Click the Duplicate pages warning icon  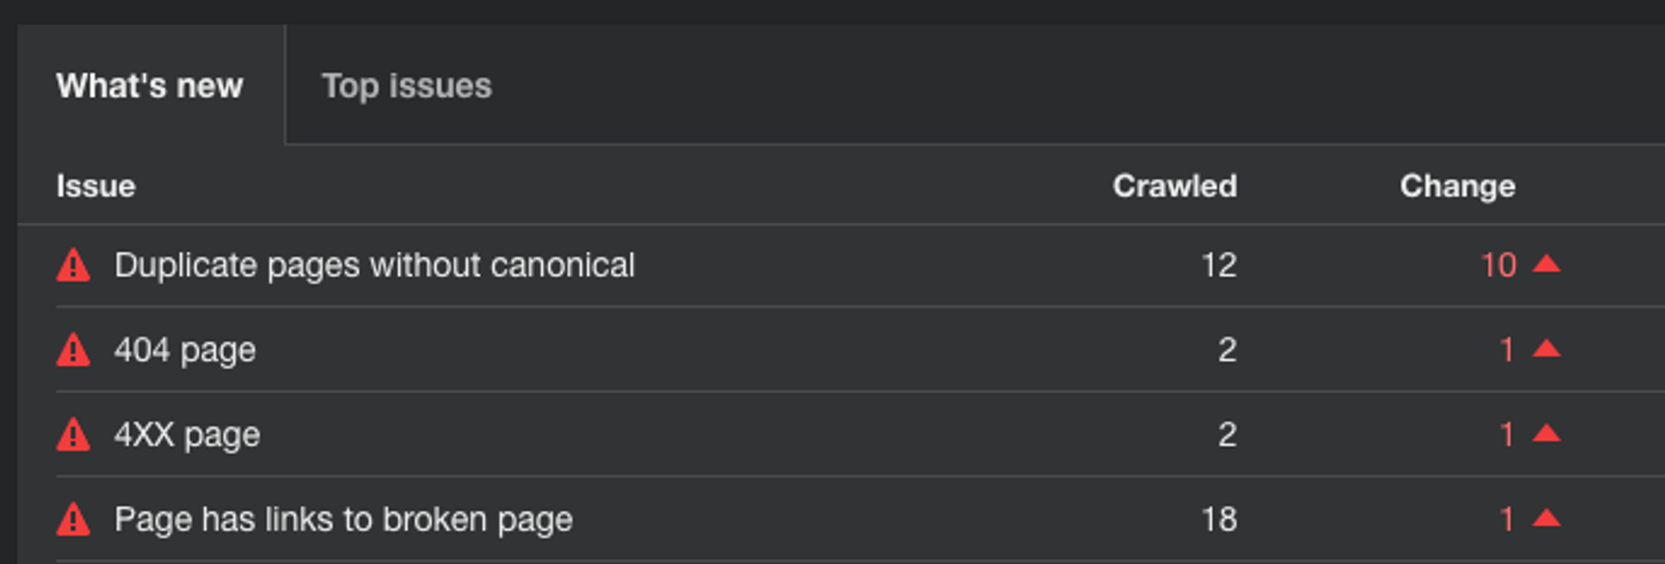tap(73, 266)
